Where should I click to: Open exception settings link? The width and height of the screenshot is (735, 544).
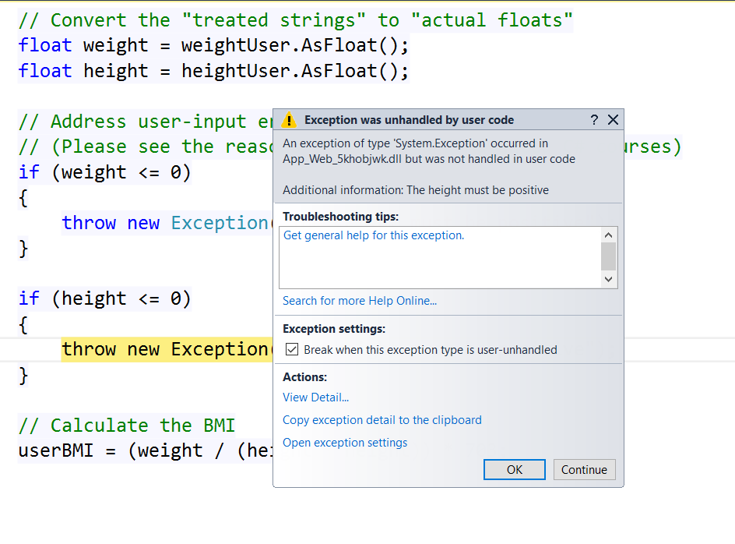click(x=345, y=443)
